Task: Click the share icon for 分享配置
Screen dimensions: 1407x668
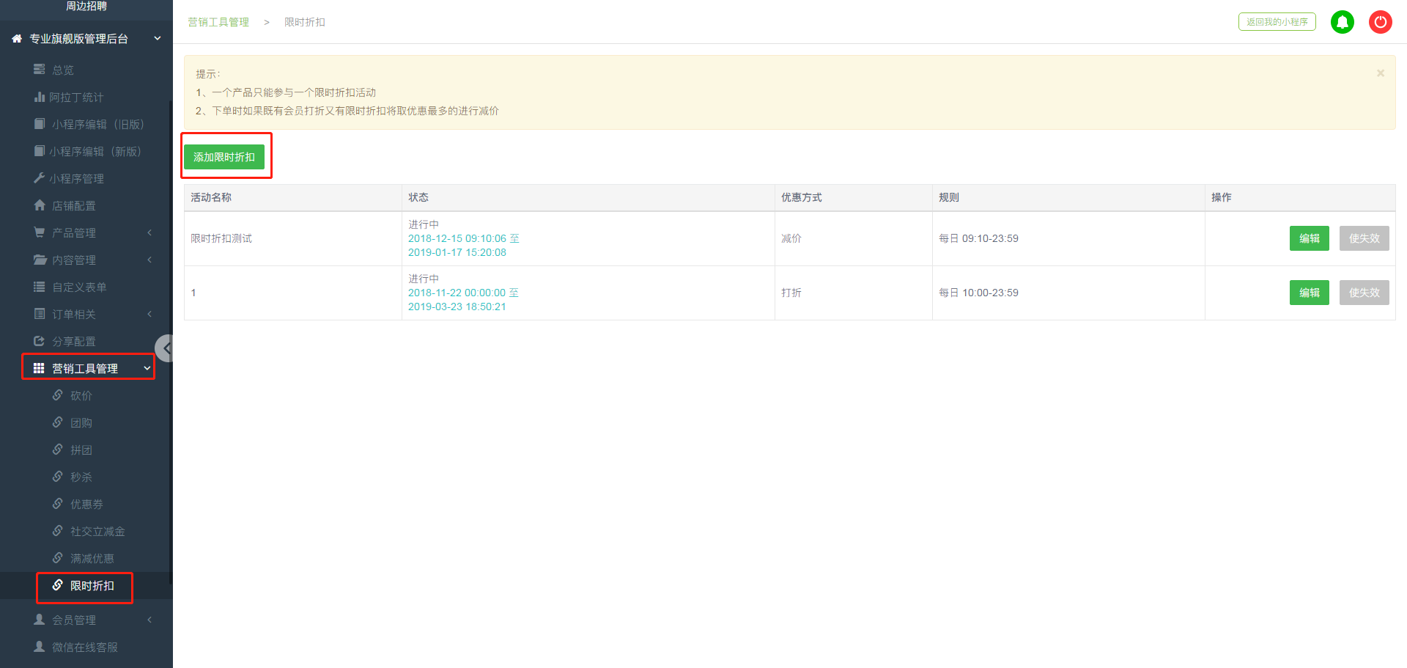Action: click(40, 341)
